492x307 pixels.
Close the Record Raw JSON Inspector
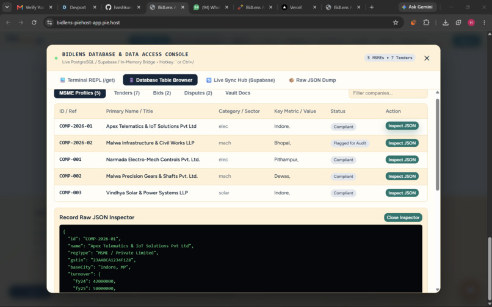[x=403, y=217]
